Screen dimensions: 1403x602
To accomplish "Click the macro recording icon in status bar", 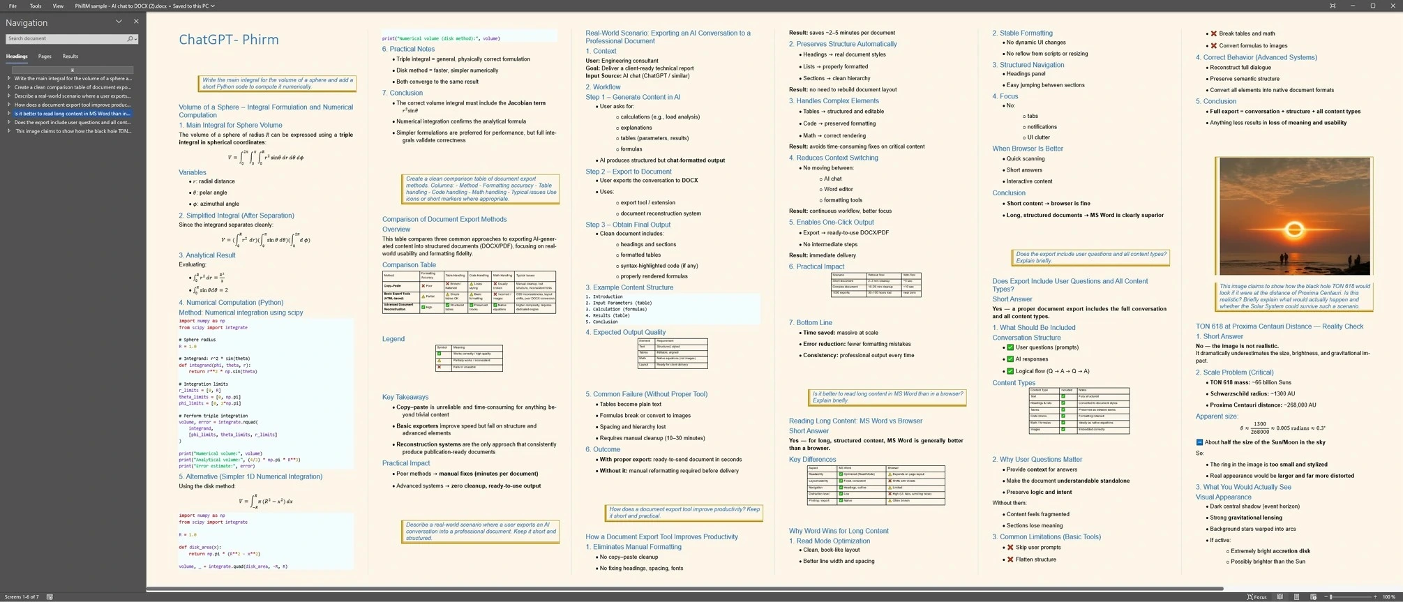I will 50,597.
